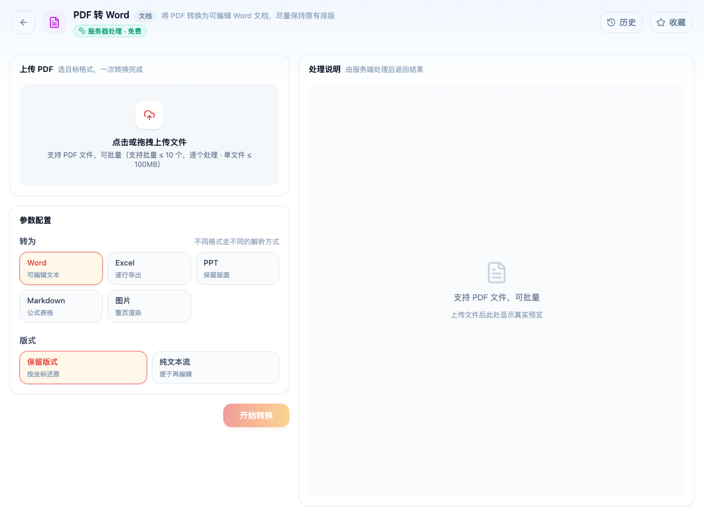Click the green icon in 服务器处理 badge
This screenshot has height=531, width=704.
click(82, 31)
